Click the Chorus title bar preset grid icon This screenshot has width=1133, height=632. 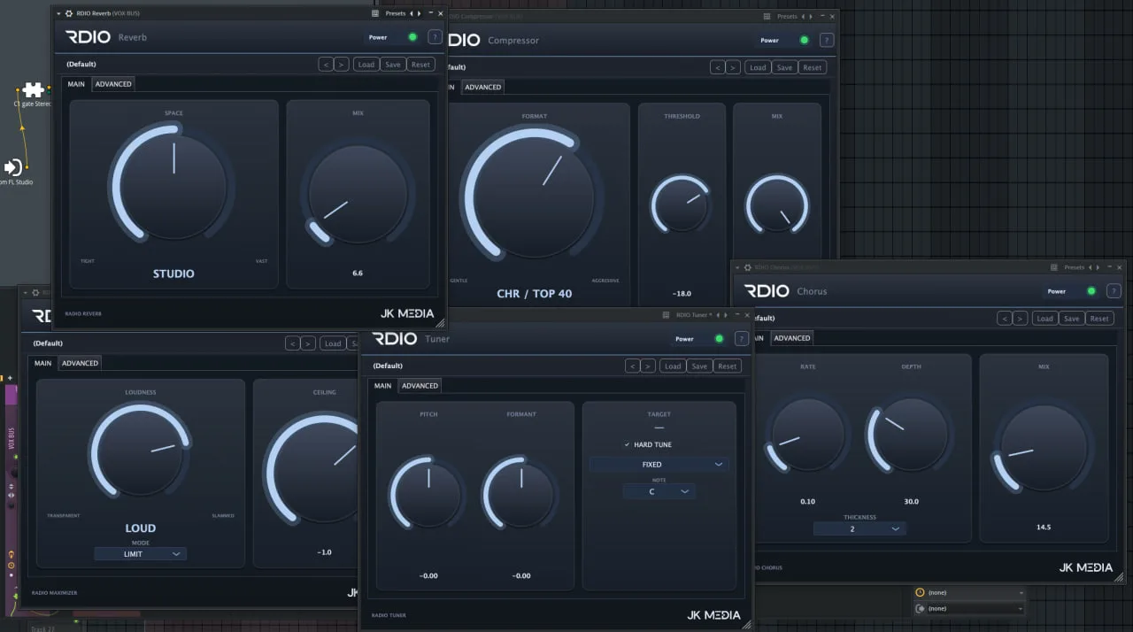pos(1054,266)
